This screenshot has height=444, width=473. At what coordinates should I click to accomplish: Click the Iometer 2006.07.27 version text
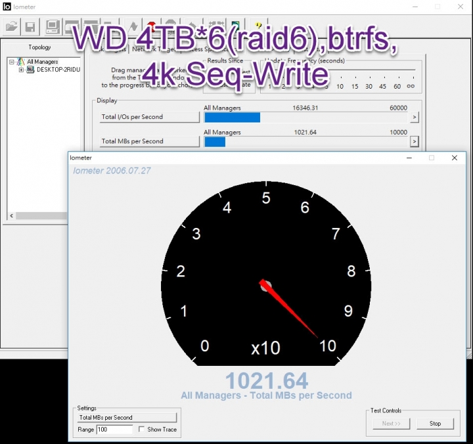[x=112, y=171]
